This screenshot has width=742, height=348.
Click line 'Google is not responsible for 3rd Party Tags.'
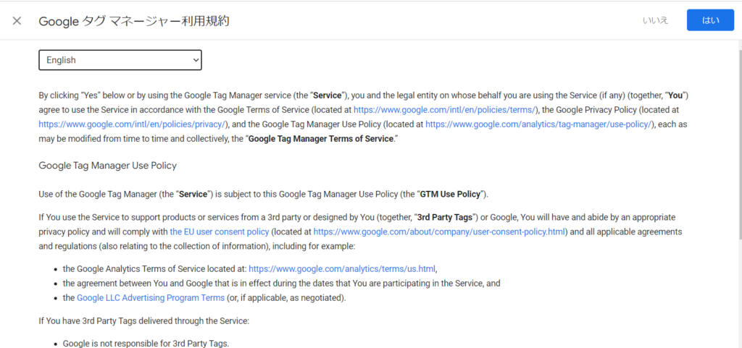tap(146, 343)
